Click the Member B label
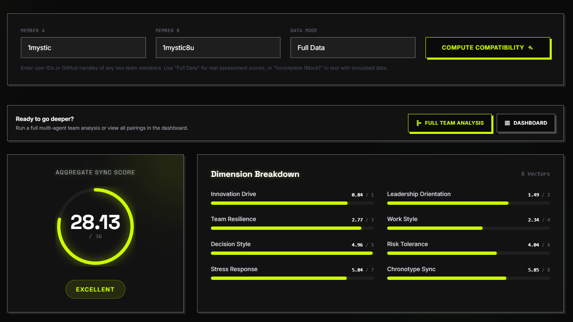Screen dimensions: 573x322 coord(168,30)
